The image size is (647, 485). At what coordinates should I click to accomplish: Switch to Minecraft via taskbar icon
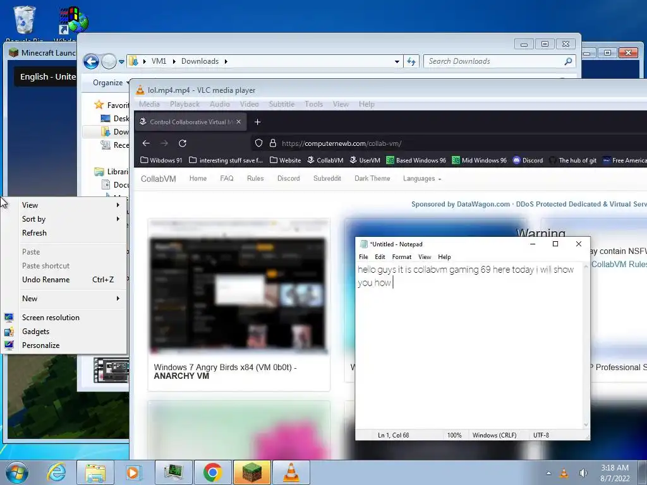(251, 472)
